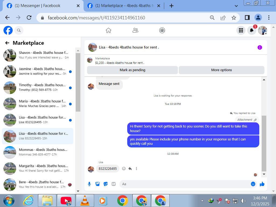
Task: Record a voice clip with microphone icon
Action: [89, 184]
